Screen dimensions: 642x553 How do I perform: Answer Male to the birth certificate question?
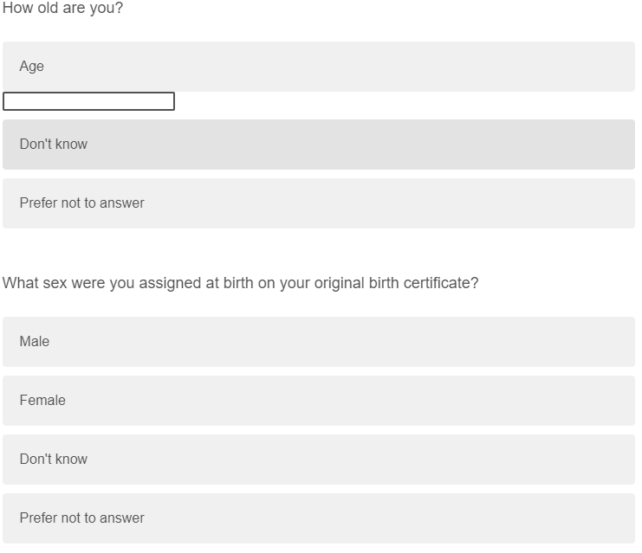click(x=318, y=342)
